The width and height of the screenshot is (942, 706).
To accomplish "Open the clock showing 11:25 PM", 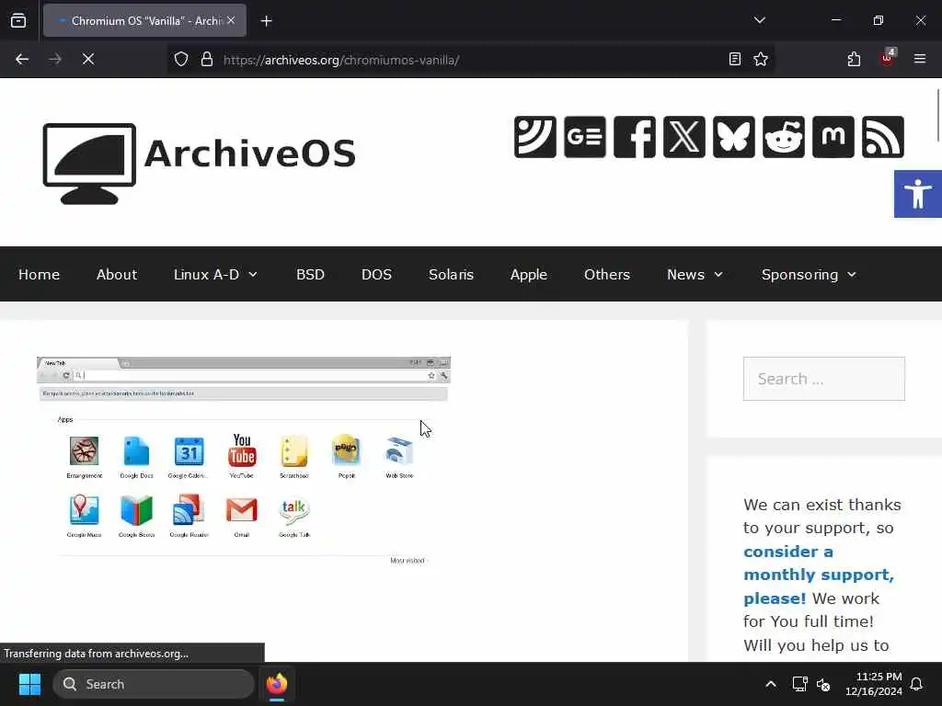I will pyautogui.click(x=874, y=684).
